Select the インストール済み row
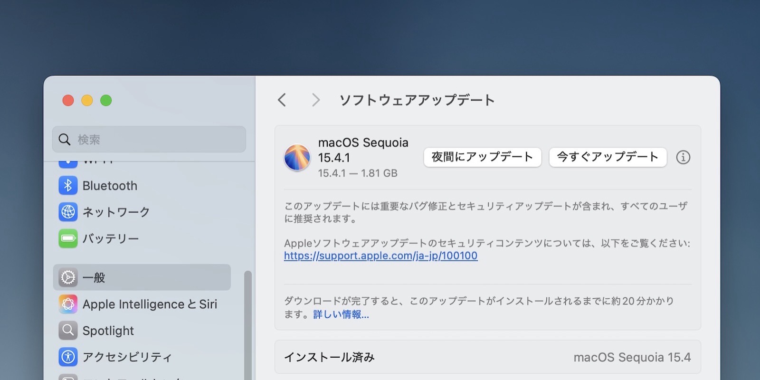 (487, 357)
